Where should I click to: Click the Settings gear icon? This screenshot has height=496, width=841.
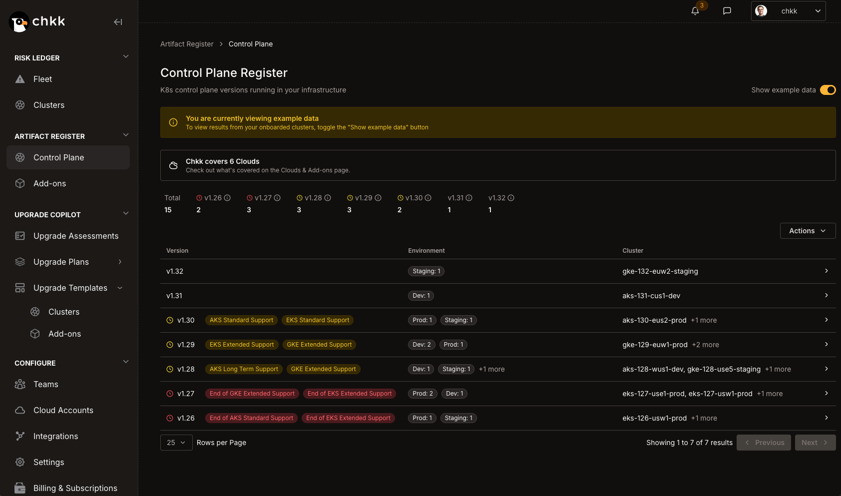click(20, 462)
